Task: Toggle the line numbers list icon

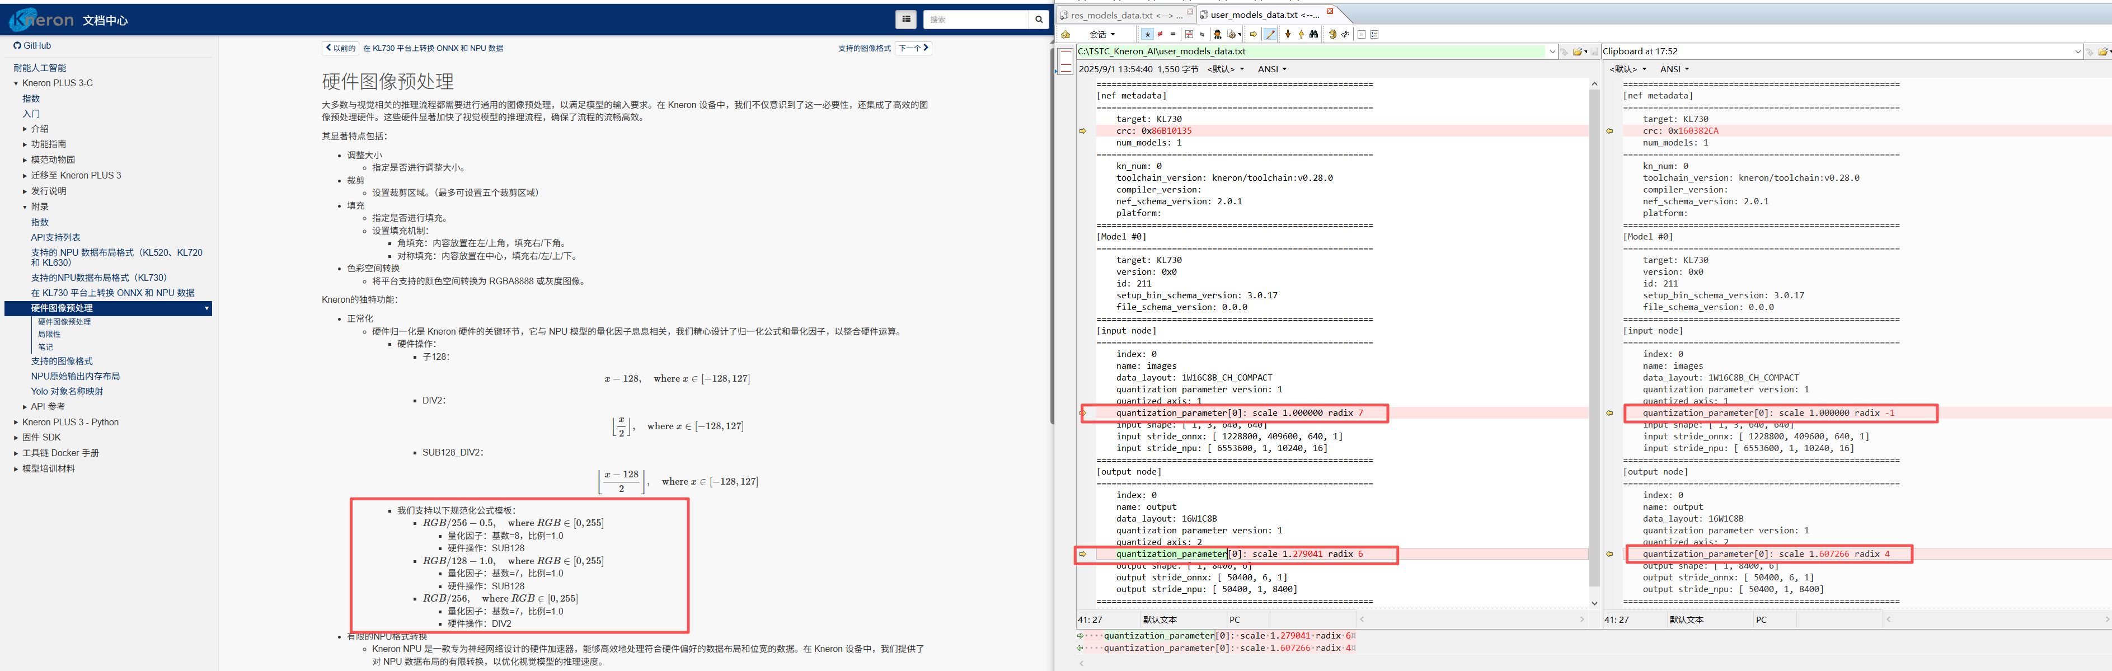Action: pyautogui.click(x=1375, y=35)
